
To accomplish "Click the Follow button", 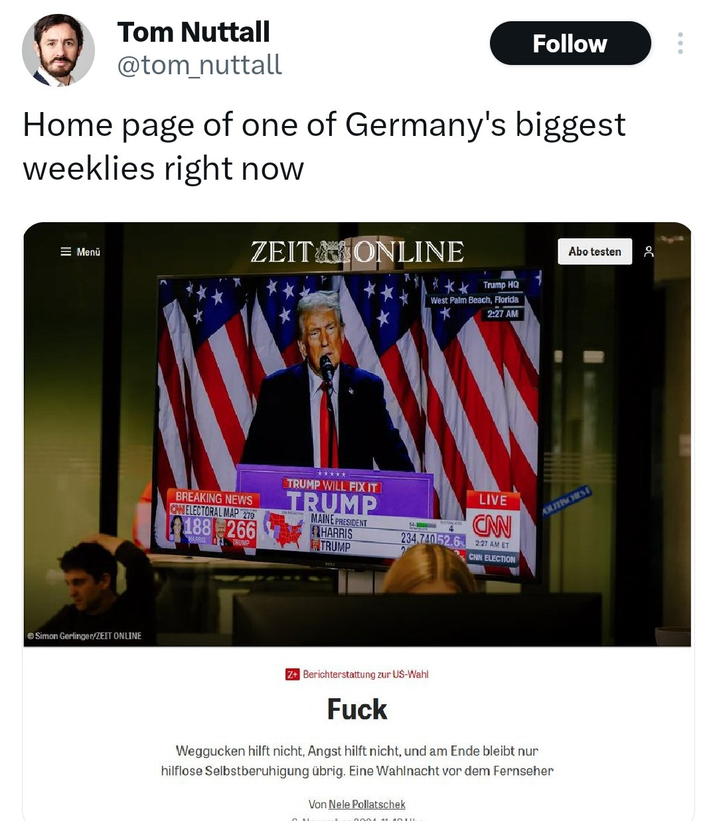I will (x=570, y=44).
